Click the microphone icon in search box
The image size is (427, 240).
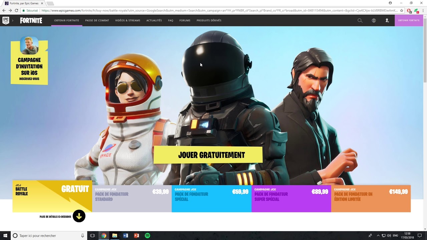[82, 236]
